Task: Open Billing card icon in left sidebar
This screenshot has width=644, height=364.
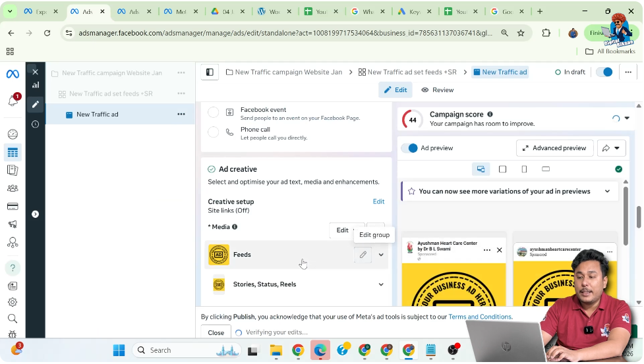Action: point(13,206)
